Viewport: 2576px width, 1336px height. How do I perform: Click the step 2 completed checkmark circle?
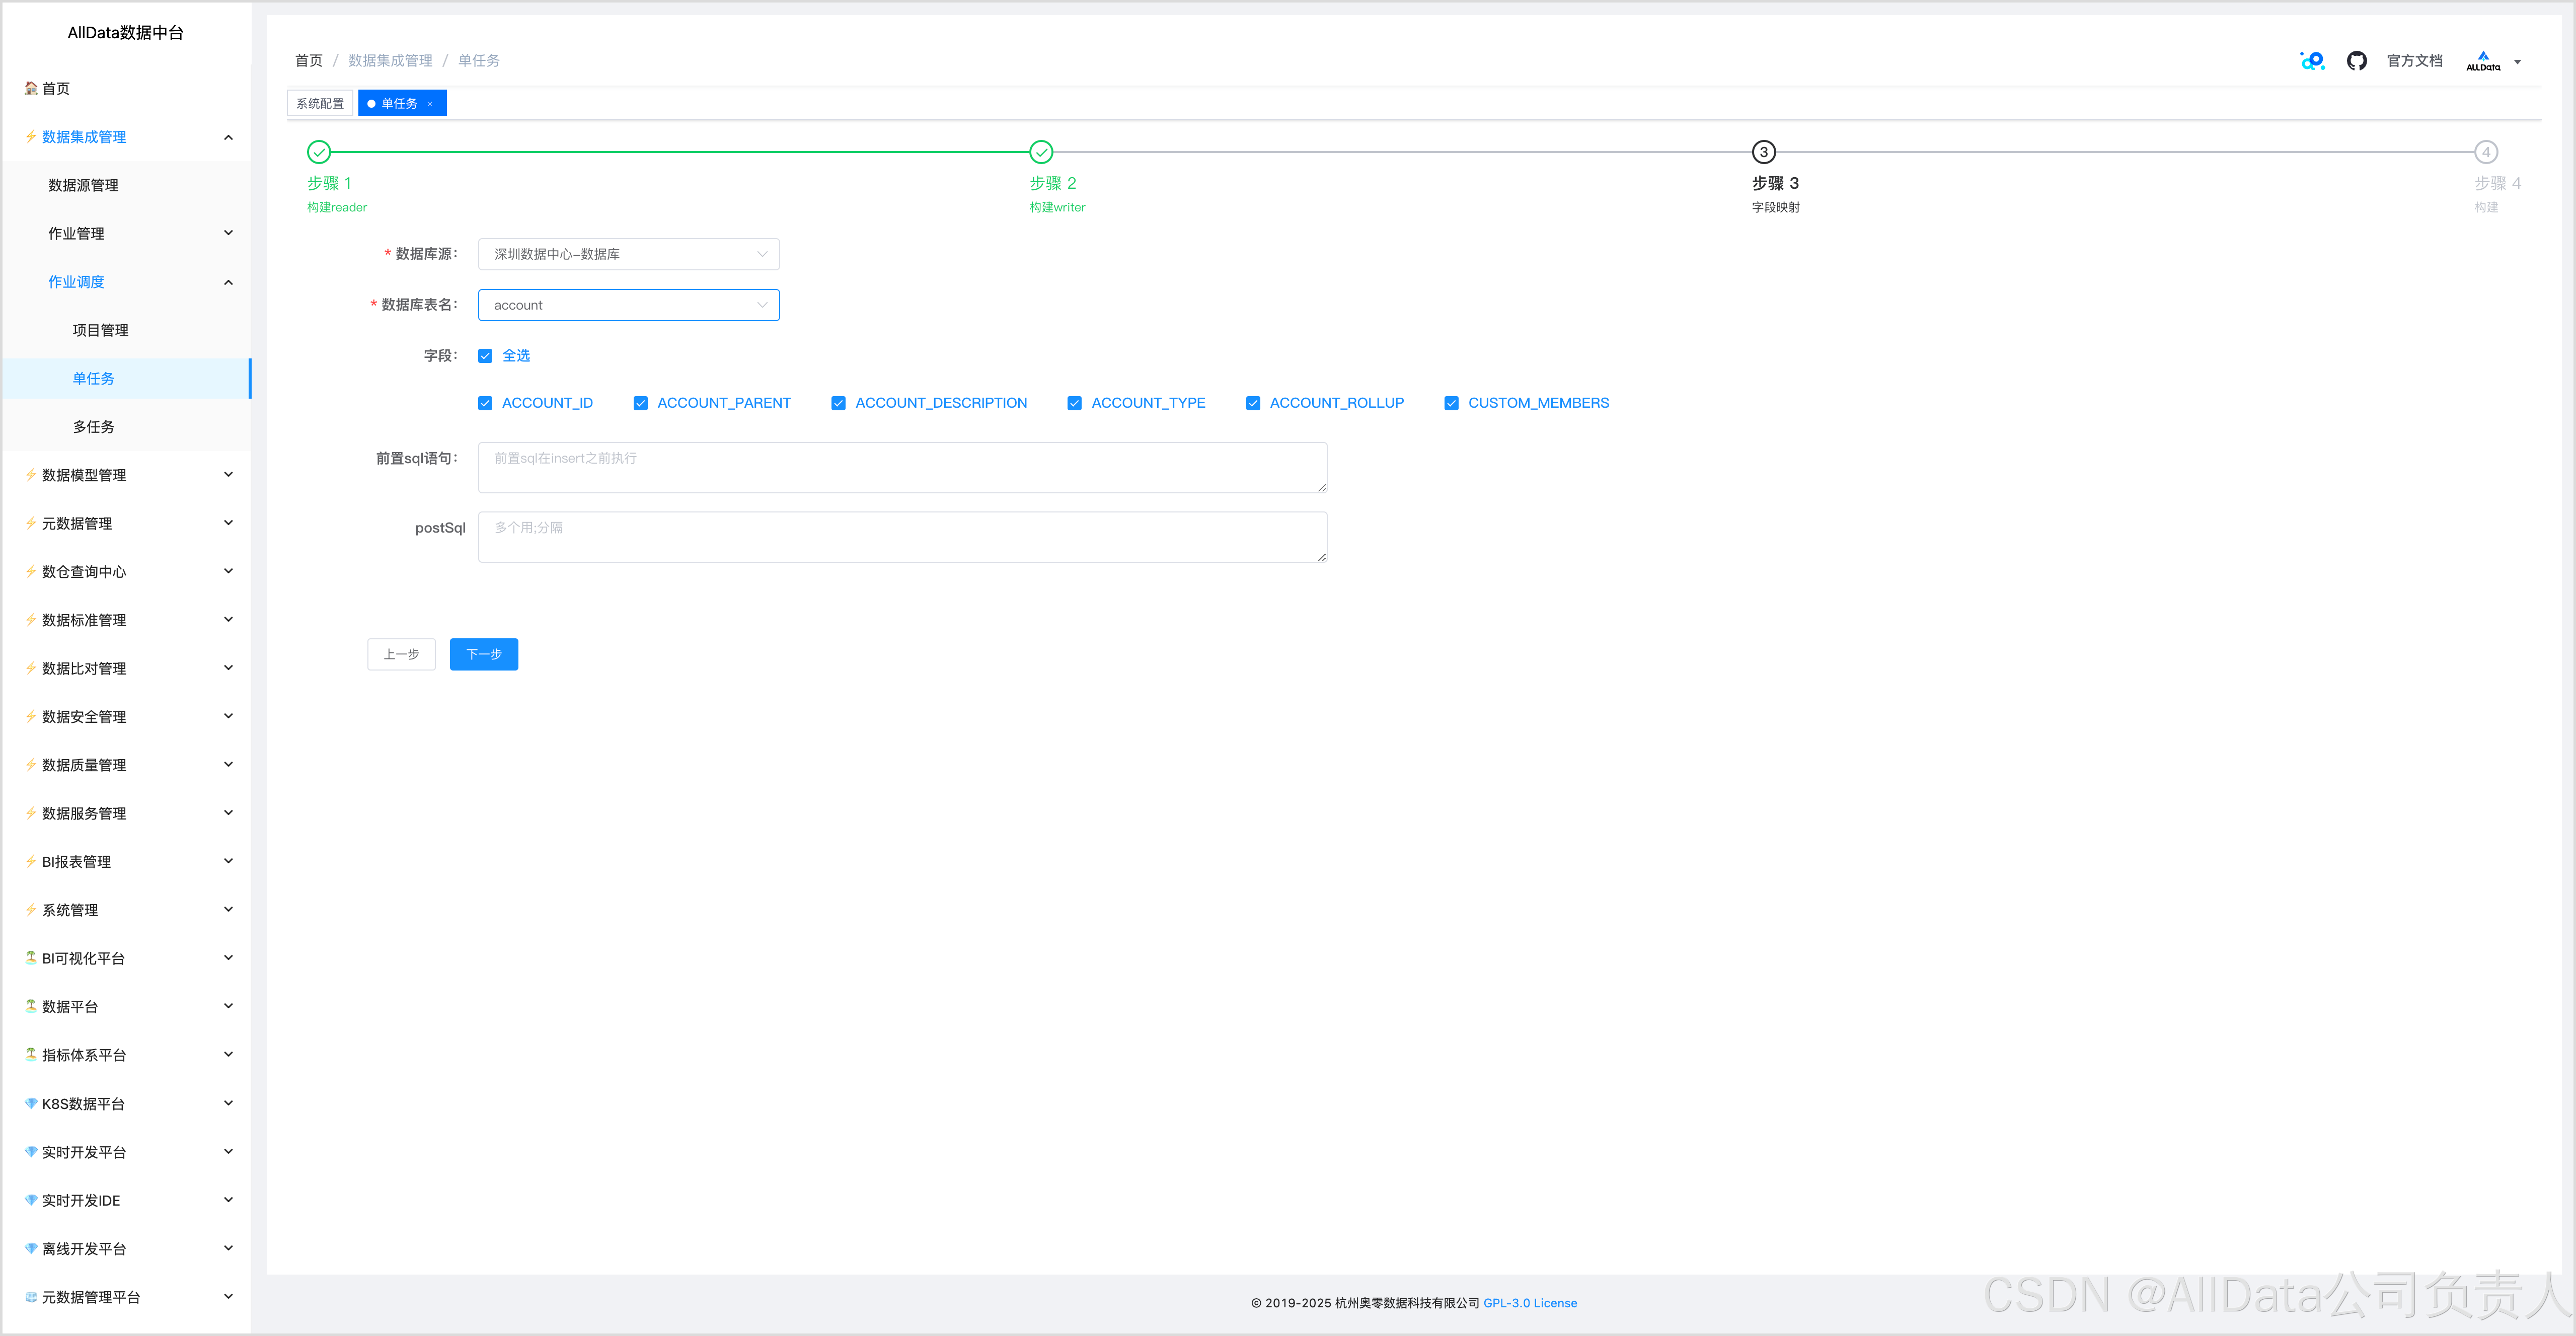click(x=1041, y=152)
